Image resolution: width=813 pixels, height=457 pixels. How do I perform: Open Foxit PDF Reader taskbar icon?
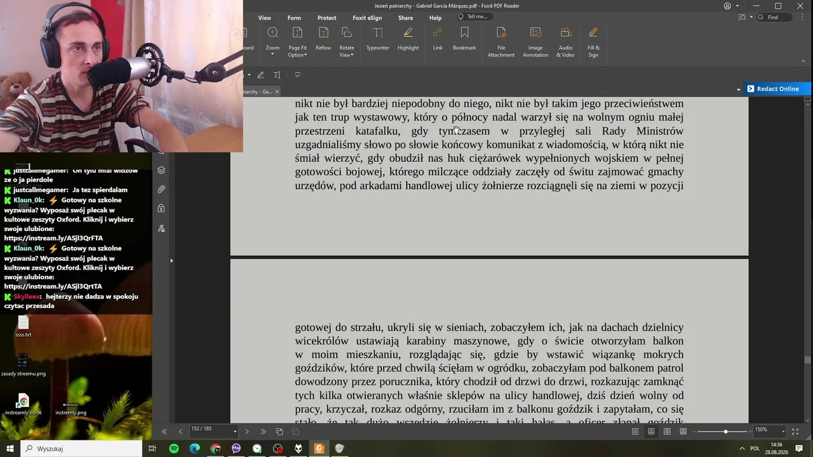[319, 449]
